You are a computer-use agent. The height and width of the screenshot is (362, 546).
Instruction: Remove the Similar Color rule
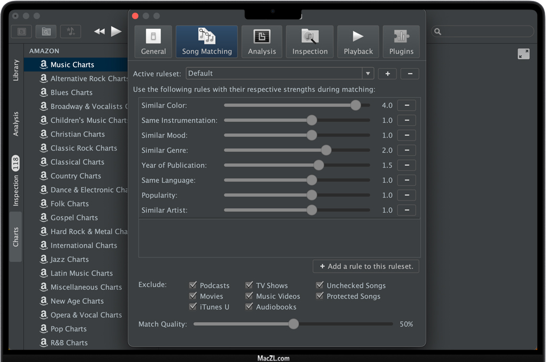[406, 105]
